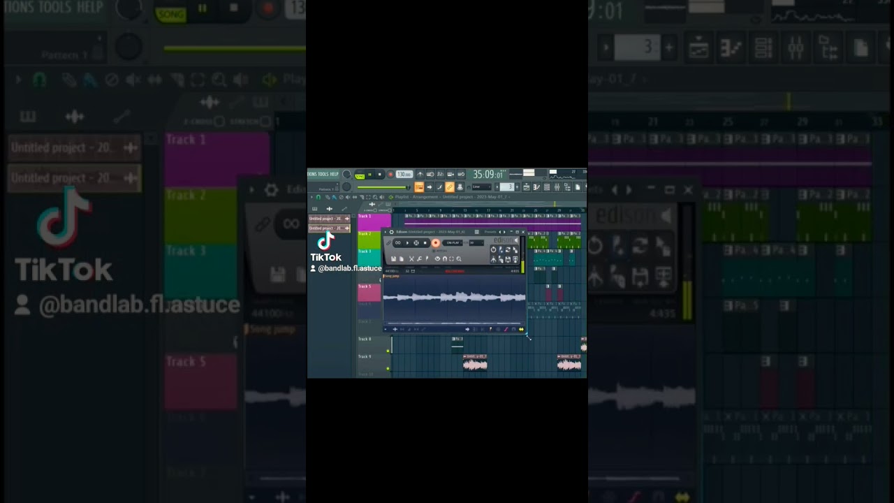The height and width of the screenshot is (503, 894).
Task: Select the playlist playback speaker tool
Action: click(x=382, y=197)
